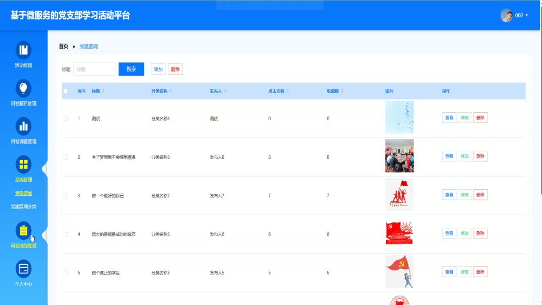Open the 活动反馈 sidebar icon

click(24, 50)
